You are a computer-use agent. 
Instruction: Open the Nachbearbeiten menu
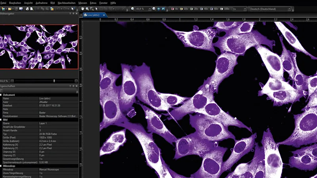[x=67, y=3]
